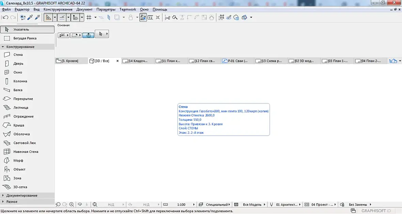Select the Бегущая Рамка marquee tool
The image size is (402, 214).
pyautogui.click(x=27, y=38)
